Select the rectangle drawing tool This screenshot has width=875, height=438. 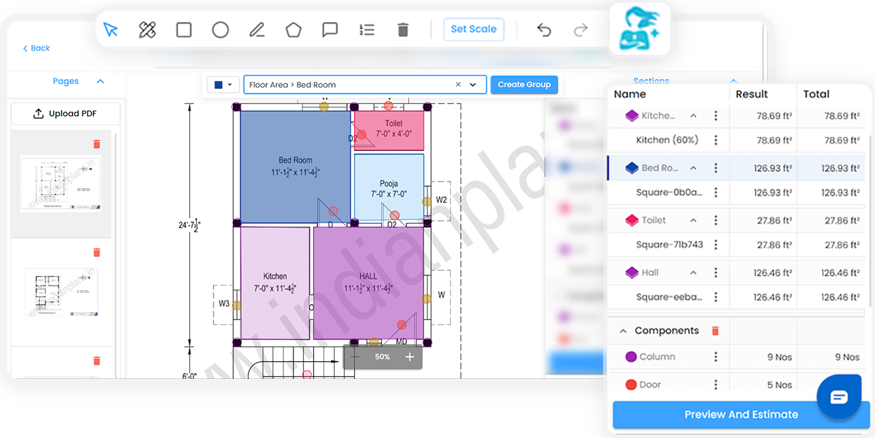pos(183,29)
